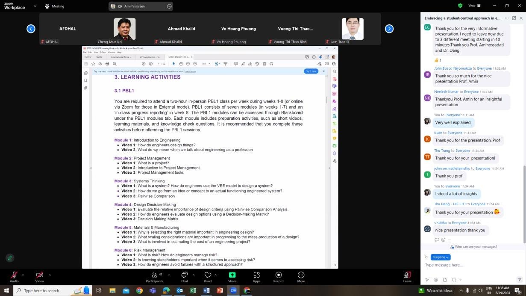The image size is (526, 296).
Task: Open Acrobat page thumbnails panel icon
Action: click(86, 73)
